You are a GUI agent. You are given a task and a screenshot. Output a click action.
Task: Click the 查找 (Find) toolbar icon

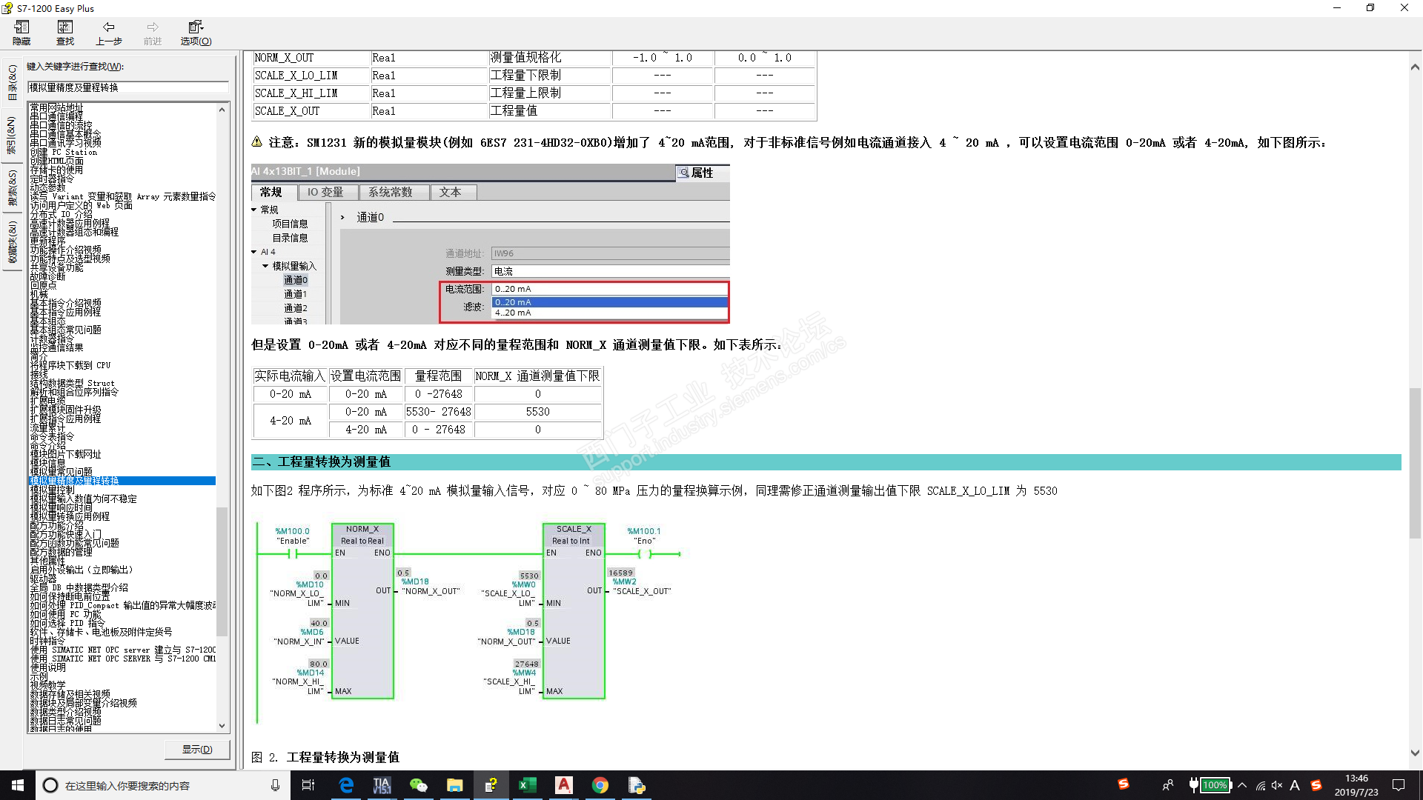(65, 33)
